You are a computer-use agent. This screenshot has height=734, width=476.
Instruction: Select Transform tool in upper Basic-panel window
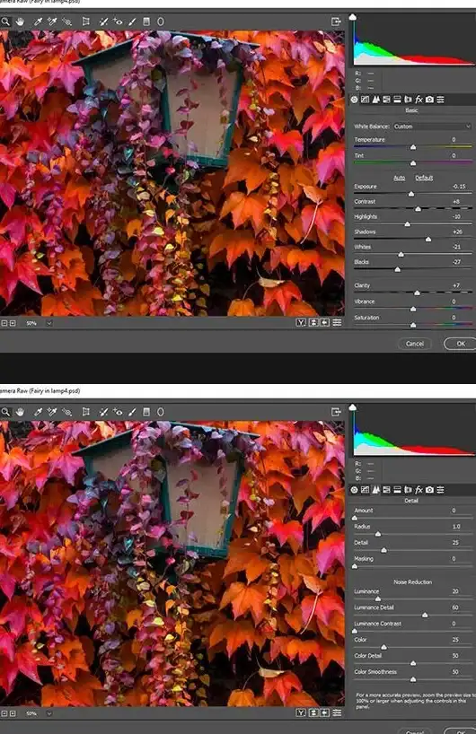point(85,22)
